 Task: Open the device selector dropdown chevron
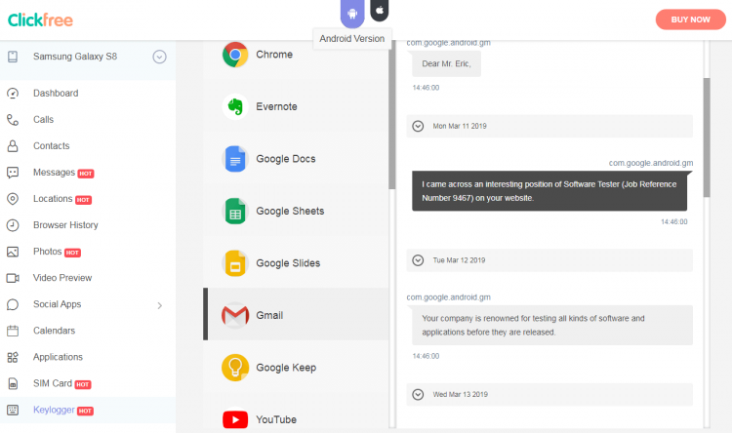click(160, 57)
